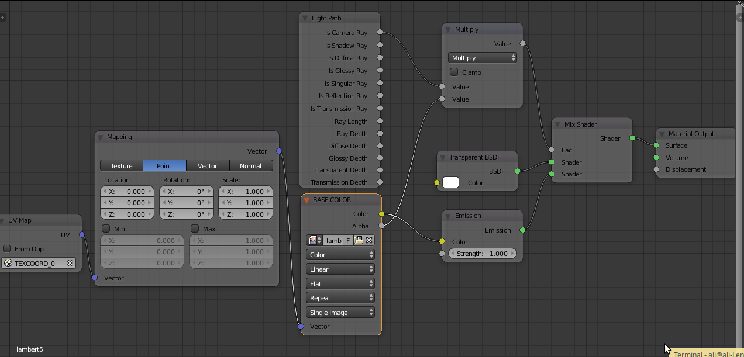The image size is (744, 357).
Task: Click Material Output Volume socket
Action: tap(656, 158)
